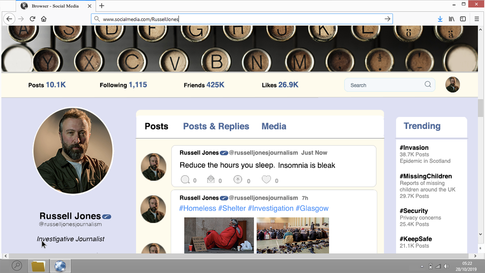Open the browser library icon
This screenshot has width=485, height=273.
[451, 19]
